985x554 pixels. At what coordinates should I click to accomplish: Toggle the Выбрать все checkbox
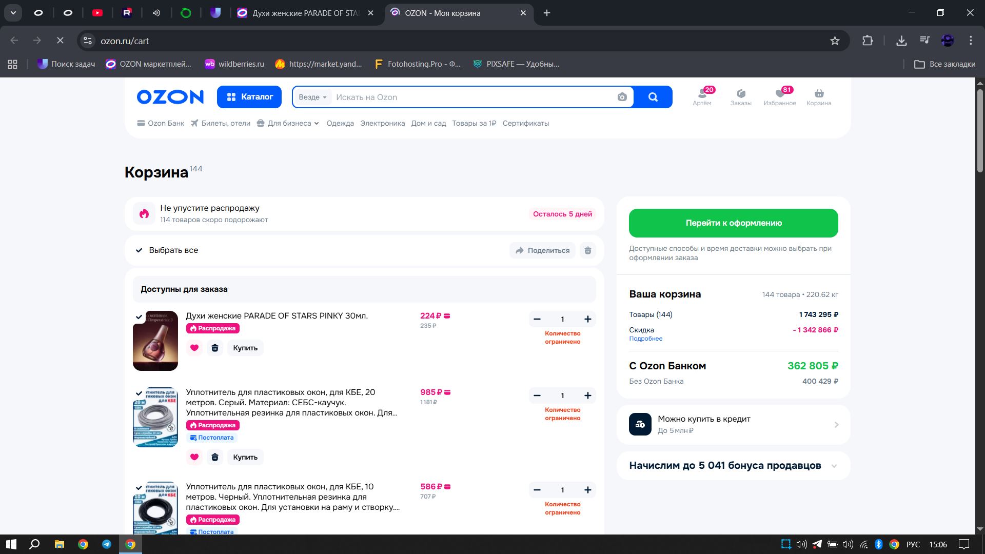(139, 250)
